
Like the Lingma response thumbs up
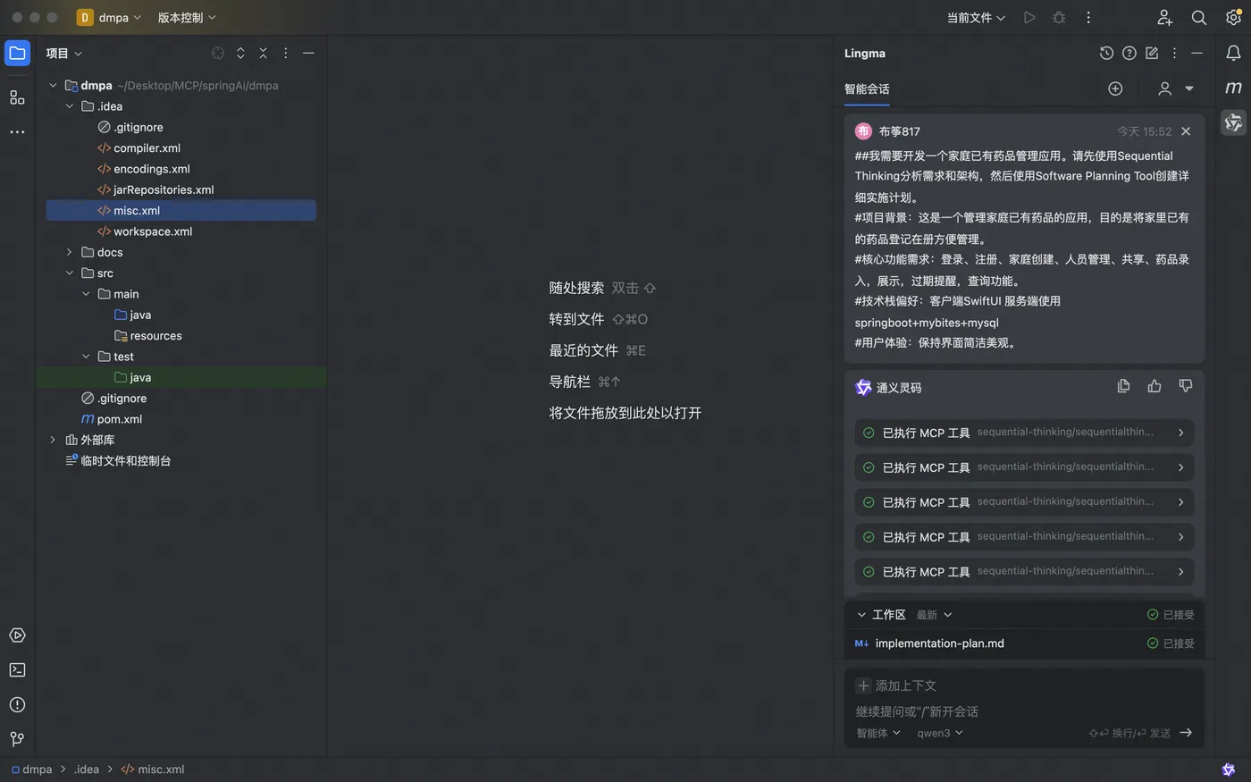click(1154, 386)
